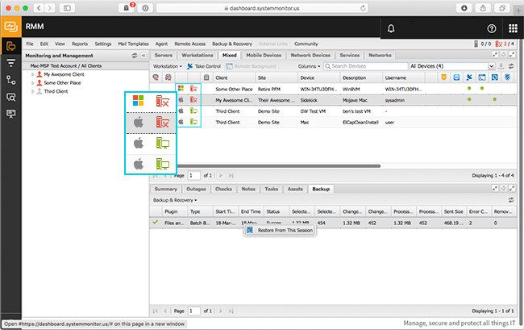Collapse the Monitoring and Management panel
The width and height of the screenshot is (524, 330).
pos(143,56)
